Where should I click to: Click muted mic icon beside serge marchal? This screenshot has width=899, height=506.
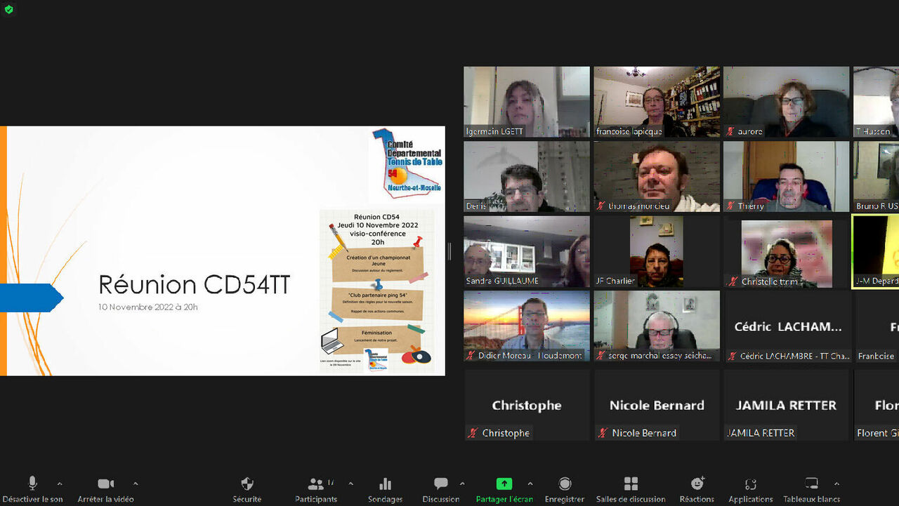coord(601,356)
